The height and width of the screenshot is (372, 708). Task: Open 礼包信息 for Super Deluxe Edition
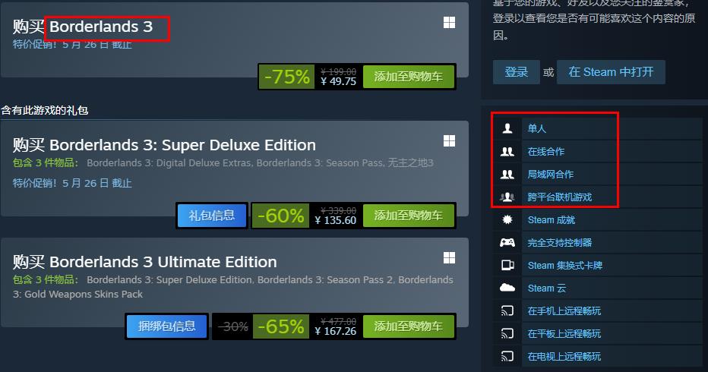tap(212, 216)
